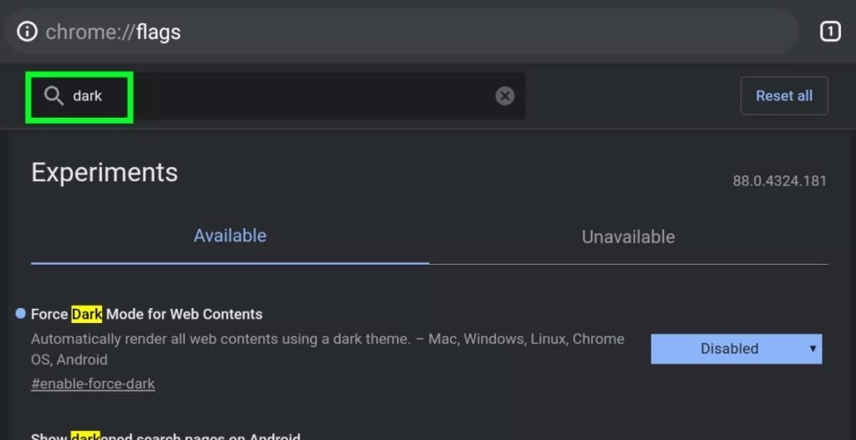Click the Force Dark Mode for Web Contents title
Screen dimensions: 856x440
click(x=147, y=314)
